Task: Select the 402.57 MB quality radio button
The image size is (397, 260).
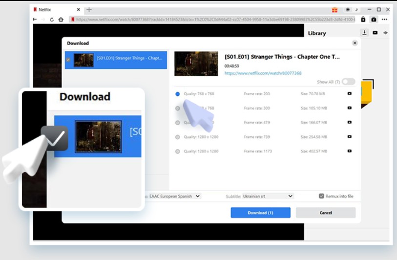Action: coord(177,152)
